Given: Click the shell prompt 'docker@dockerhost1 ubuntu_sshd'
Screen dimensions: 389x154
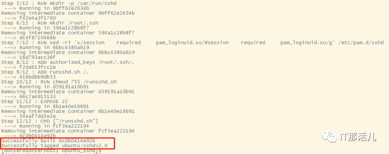Looking at the screenshot, I should click(x=51, y=150).
